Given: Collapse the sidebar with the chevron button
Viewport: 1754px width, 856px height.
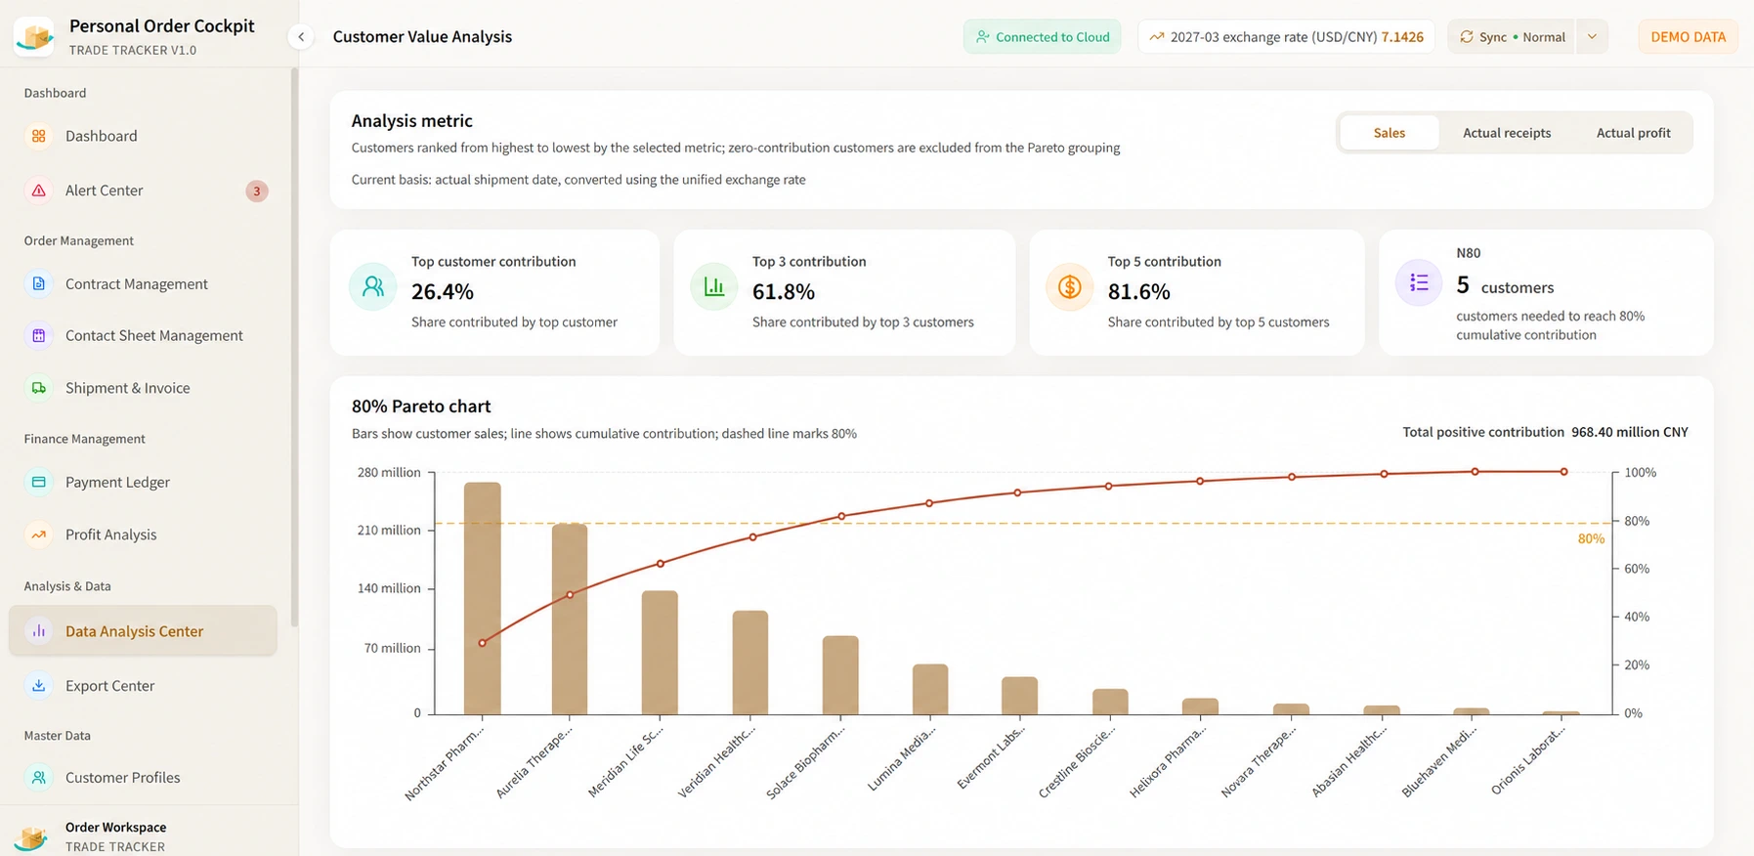Looking at the screenshot, I should tap(301, 37).
